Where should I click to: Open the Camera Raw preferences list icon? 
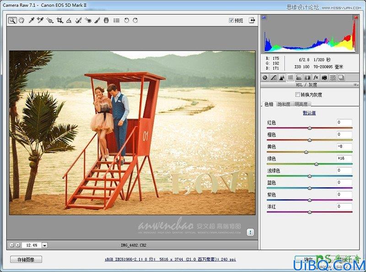(117, 21)
